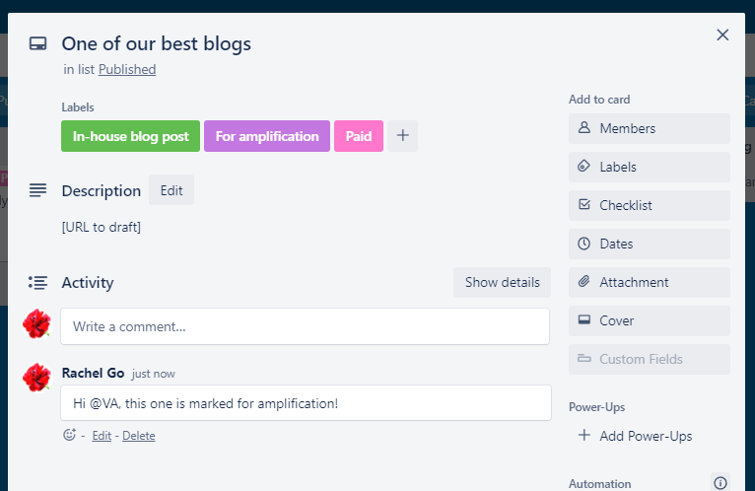Click the Activity section icon
This screenshot has height=491, width=755.
pyautogui.click(x=37, y=282)
